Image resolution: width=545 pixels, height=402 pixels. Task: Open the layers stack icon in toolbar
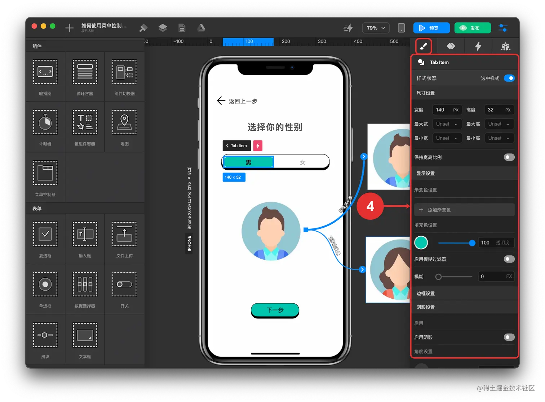[x=163, y=28]
